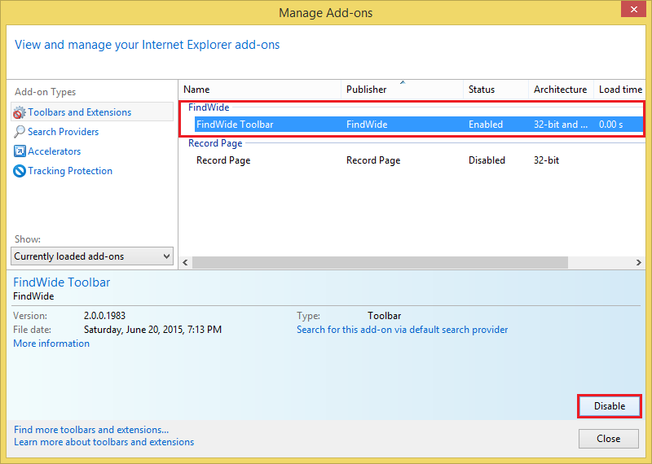Disable the FindWide Toolbar add-on

610,406
